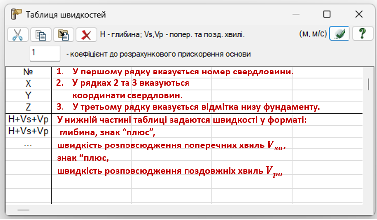The height and width of the screenshot is (220, 377).
Task: Click the Copy icon in toolbar
Action: (x=41, y=35)
